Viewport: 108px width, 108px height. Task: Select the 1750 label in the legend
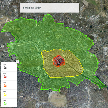(x=4, y=82)
